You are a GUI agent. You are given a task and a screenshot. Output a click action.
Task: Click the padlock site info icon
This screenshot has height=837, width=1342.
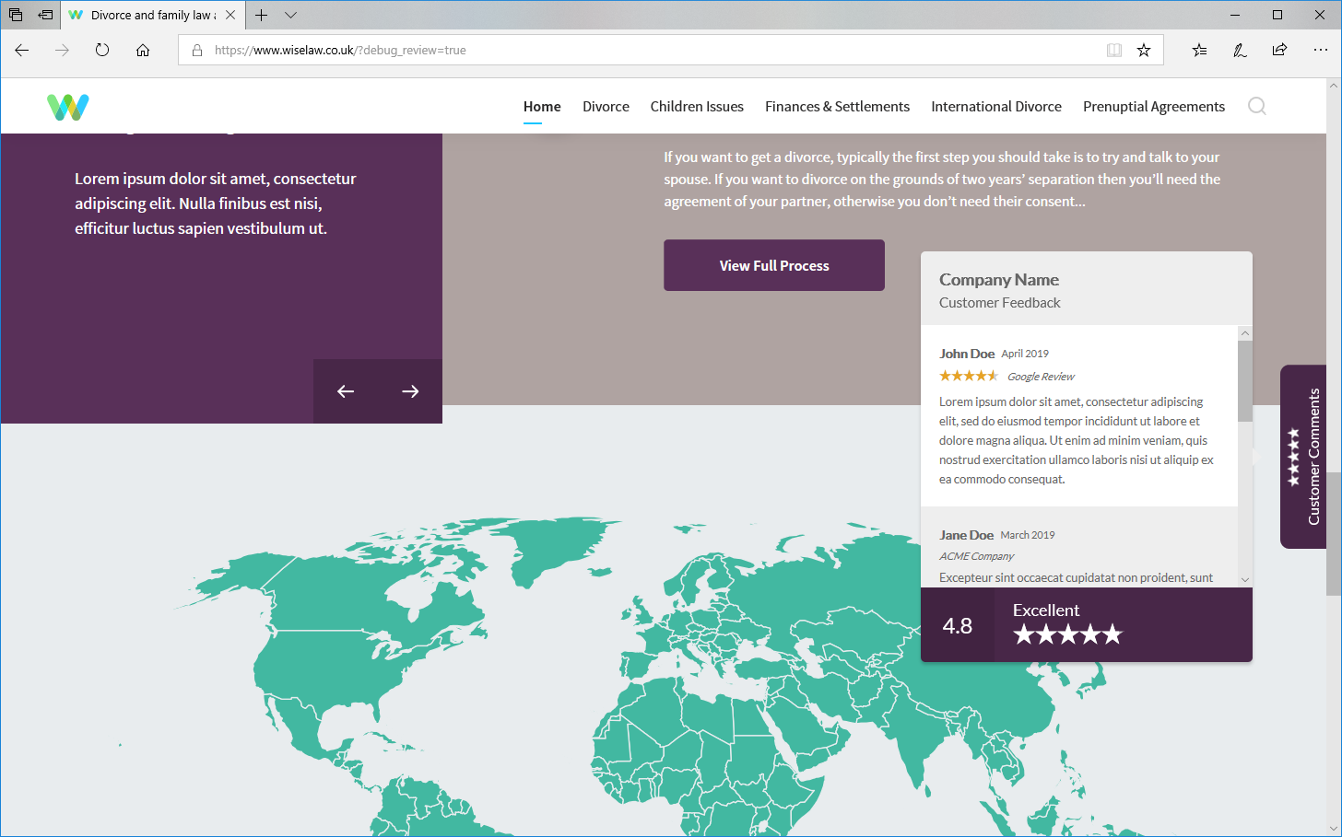tap(197, 50)
